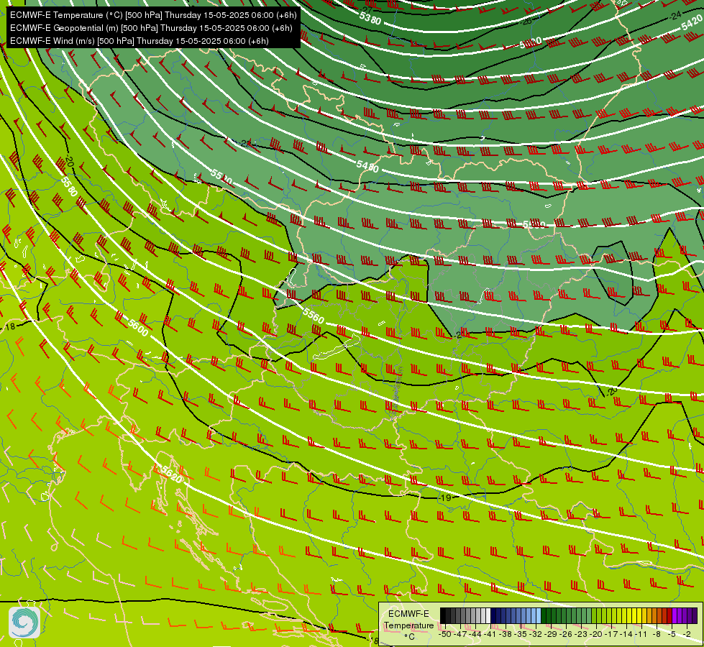Click the -14 legend tick label
This screenshot has height=647, width=704.
[626, 635]
